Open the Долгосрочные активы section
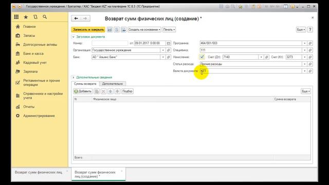This screenshot has height=185, width=329. click(40, 45)
